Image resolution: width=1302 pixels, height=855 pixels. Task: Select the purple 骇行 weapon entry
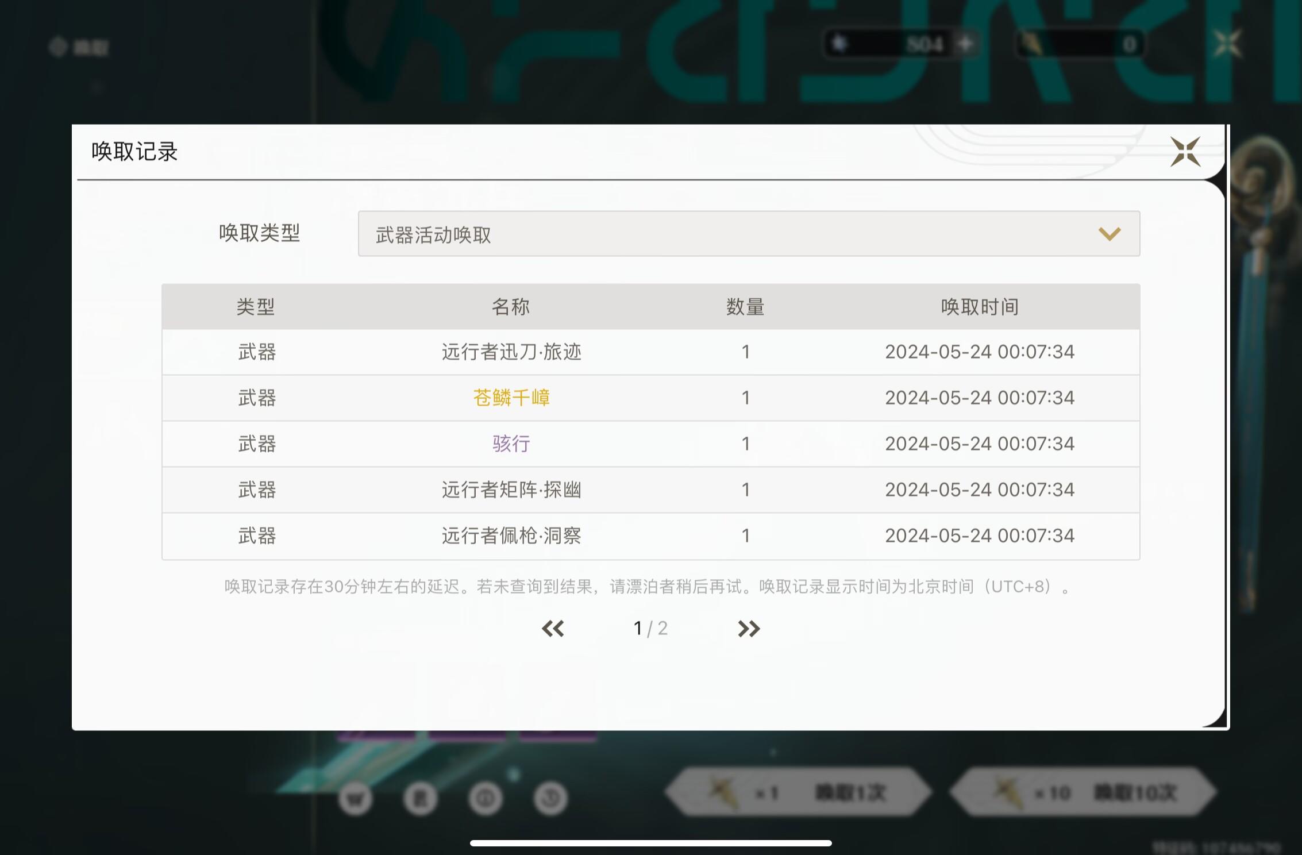pos(511,444)
